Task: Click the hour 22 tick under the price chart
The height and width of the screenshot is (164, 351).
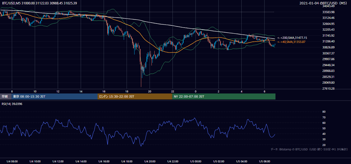Action: (173, 91)
